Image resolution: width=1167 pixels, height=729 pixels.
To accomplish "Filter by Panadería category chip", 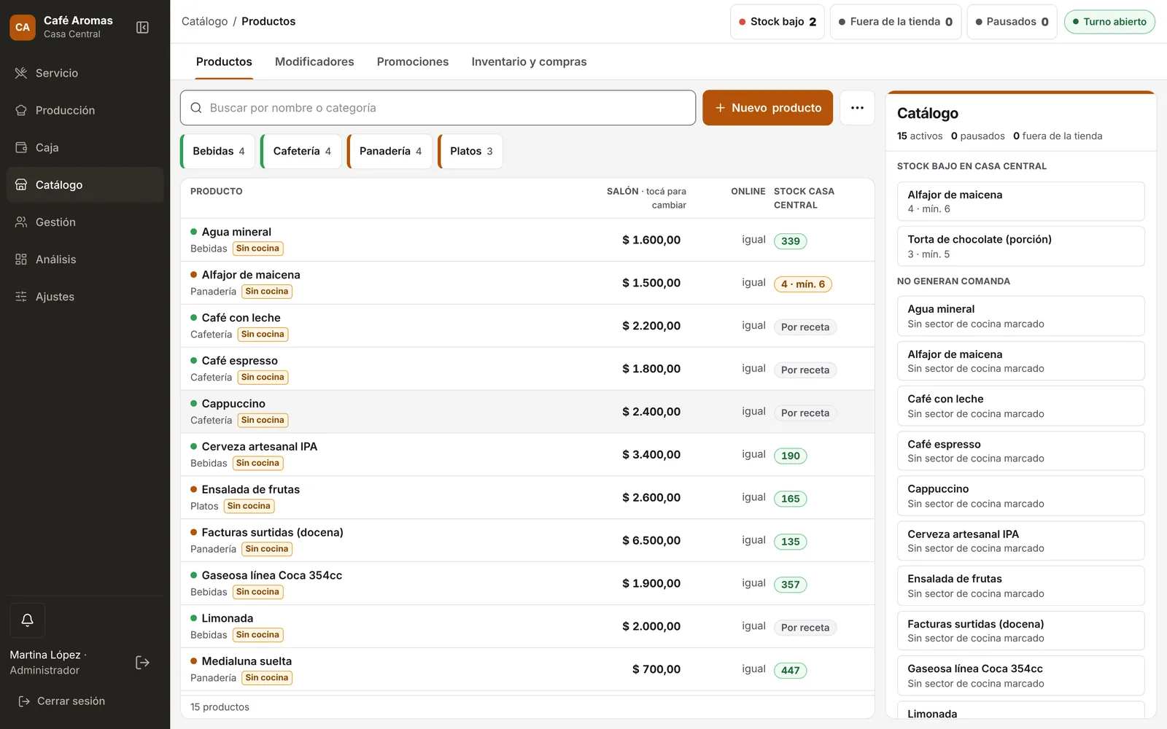I will (x=390, y=152).
